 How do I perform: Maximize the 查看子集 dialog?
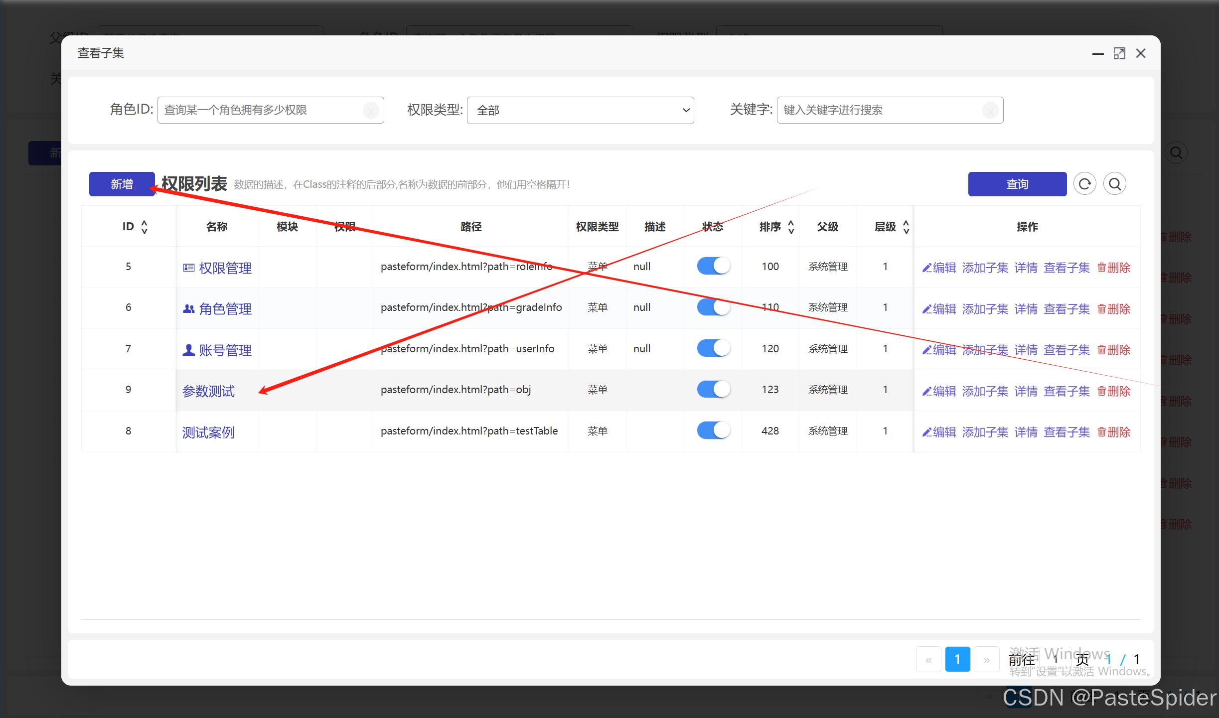click(1119, 54)
